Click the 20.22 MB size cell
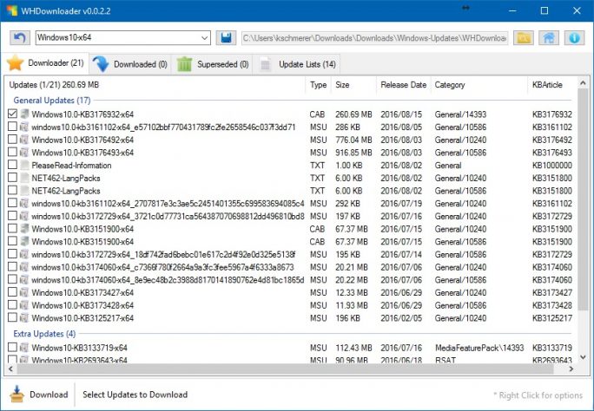This screenshot has height=411, width=594. tap(352, 280)
